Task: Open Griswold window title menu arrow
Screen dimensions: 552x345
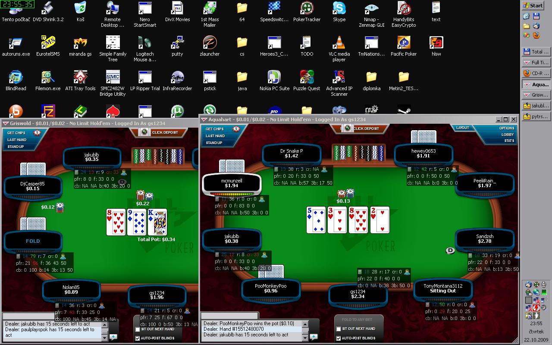Action: [6, 123]
